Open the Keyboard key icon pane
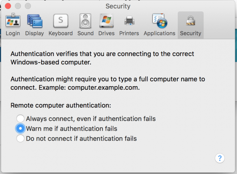Screen dimensions: 237x174 [x=60, y=21]
